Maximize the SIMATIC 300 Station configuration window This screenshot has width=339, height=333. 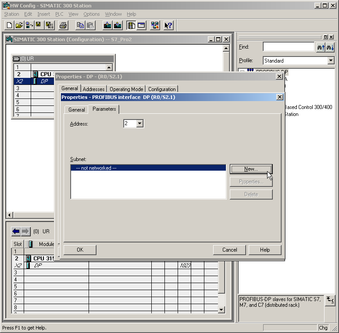coord(218,39)
